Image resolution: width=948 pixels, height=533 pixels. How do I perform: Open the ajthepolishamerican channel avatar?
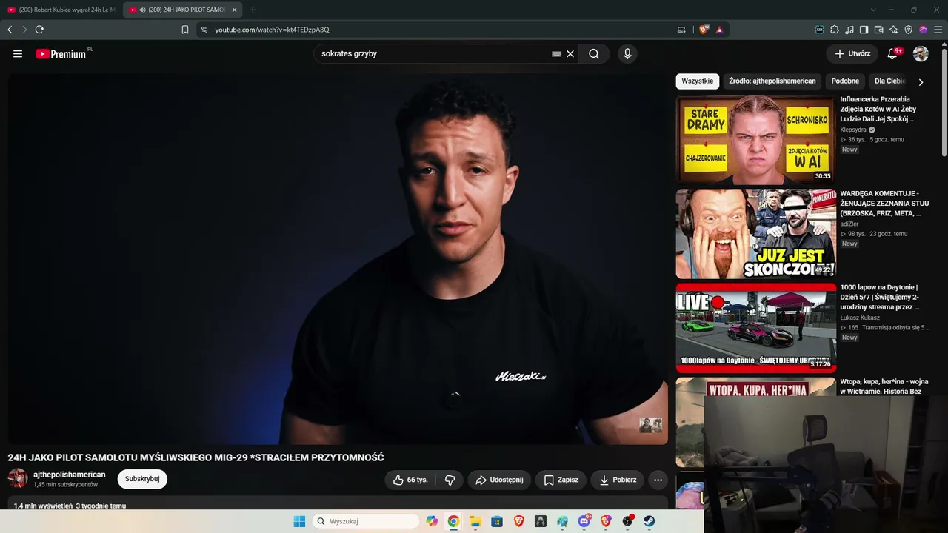[18, 478]
